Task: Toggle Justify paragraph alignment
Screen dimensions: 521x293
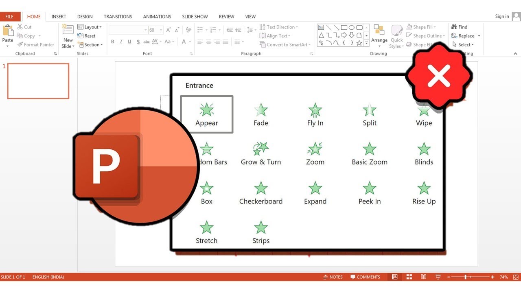Action: 225,42
